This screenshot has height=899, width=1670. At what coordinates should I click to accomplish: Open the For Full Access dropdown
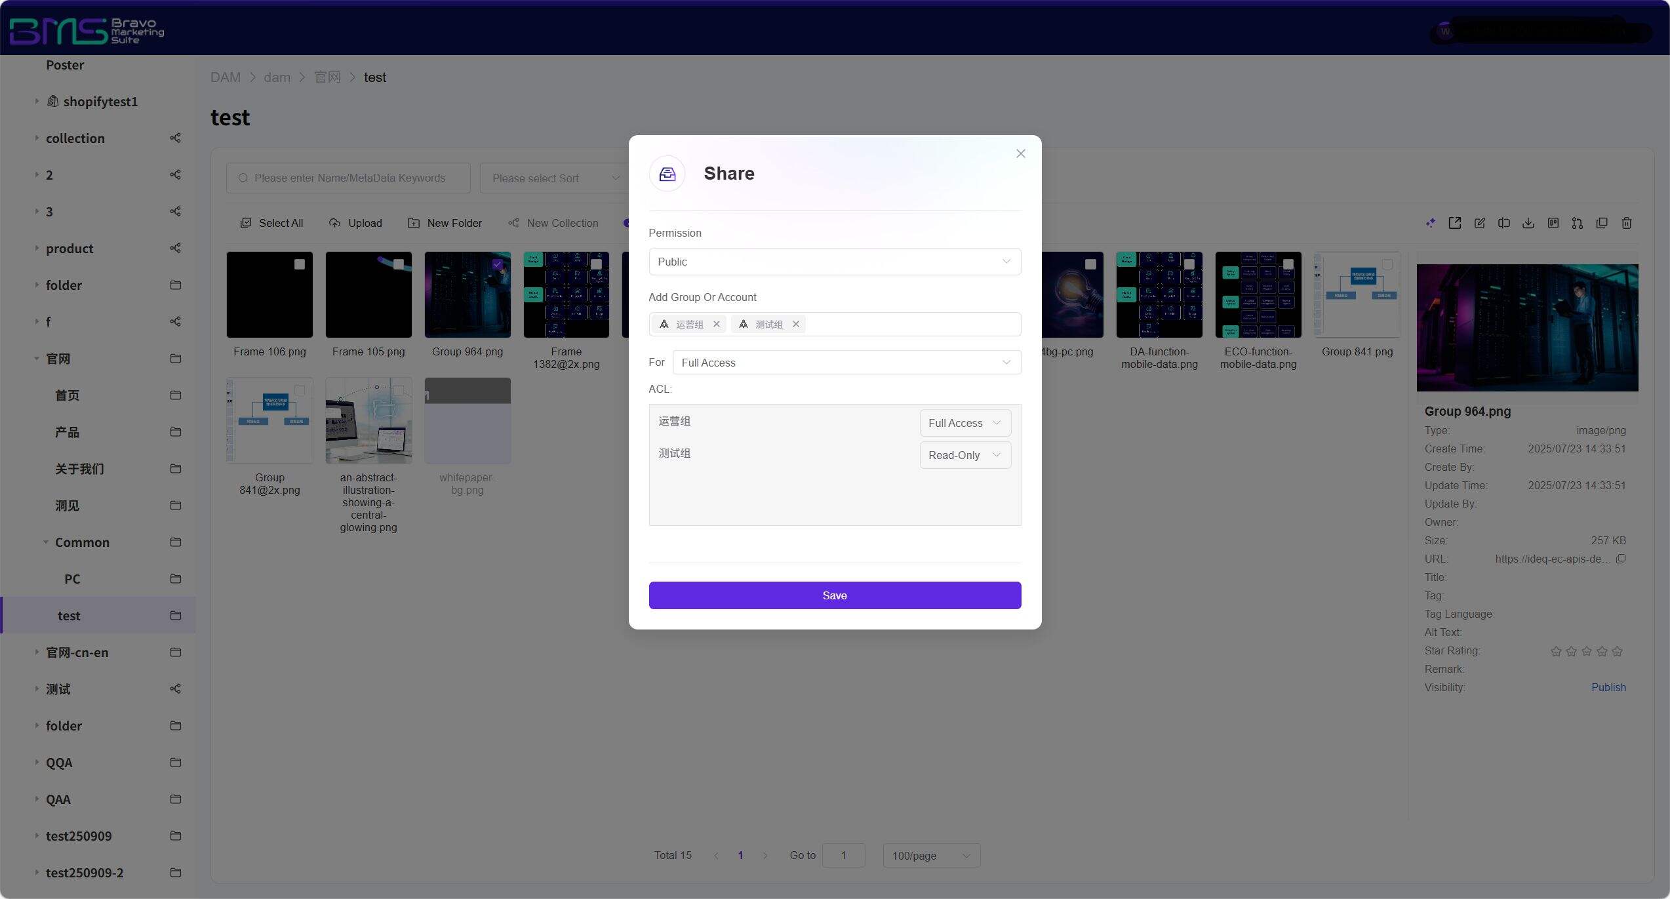pyautogui.click(x=846, y=363)
